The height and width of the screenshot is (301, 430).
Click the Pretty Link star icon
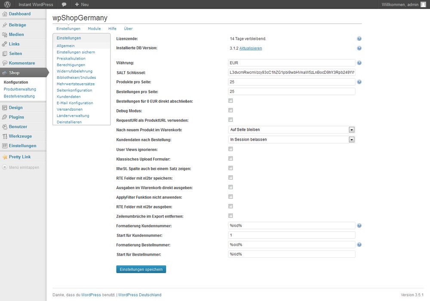5,157
